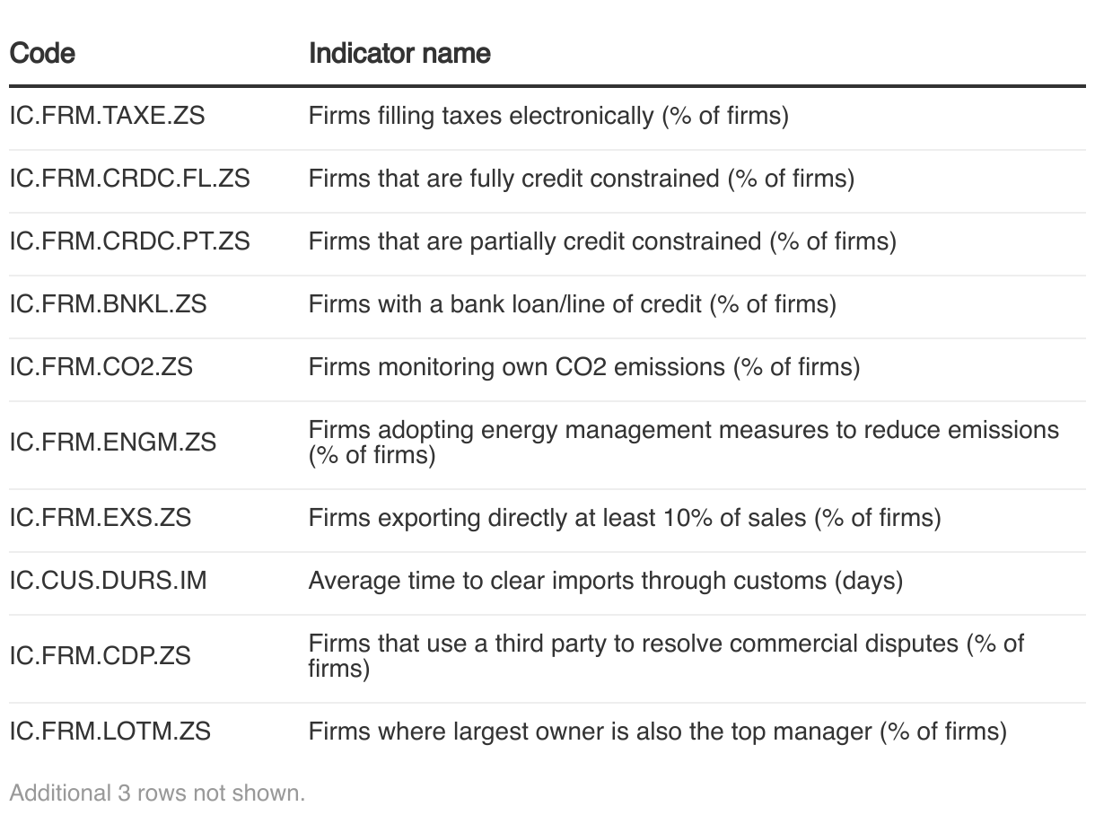1095x815 pixels.
Task: Click the IC.FRM.CO2.ZS code
Action: click(101, 367)
